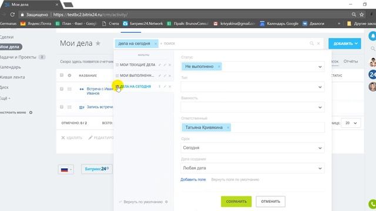Change page size dropdown showing 20
Image resolution: width=376 pixels, height=211 pixels.
(351, 123)
